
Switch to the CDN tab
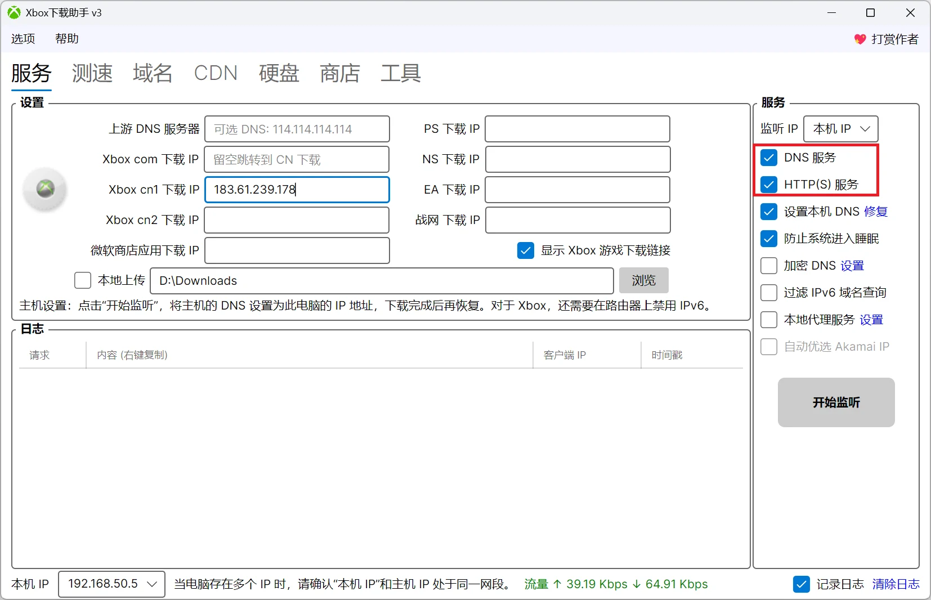[216, 73]
